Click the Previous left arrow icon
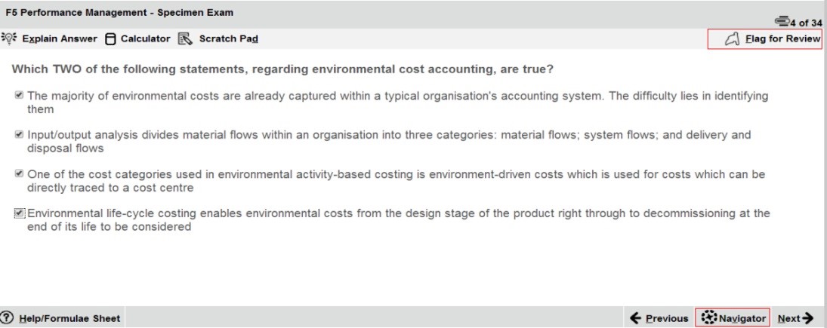The image size is (827, 328). [636, 318]
